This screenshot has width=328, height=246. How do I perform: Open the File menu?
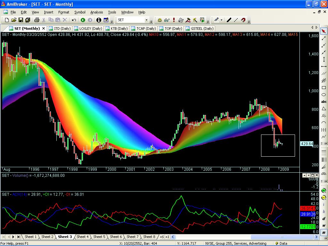pyautogui.click(x=13, y=12)
